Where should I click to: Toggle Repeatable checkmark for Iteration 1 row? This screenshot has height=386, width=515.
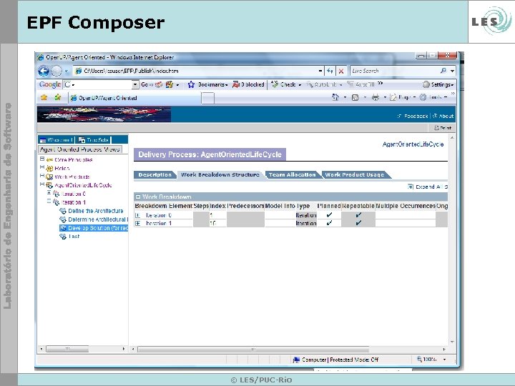coord(358,223)
